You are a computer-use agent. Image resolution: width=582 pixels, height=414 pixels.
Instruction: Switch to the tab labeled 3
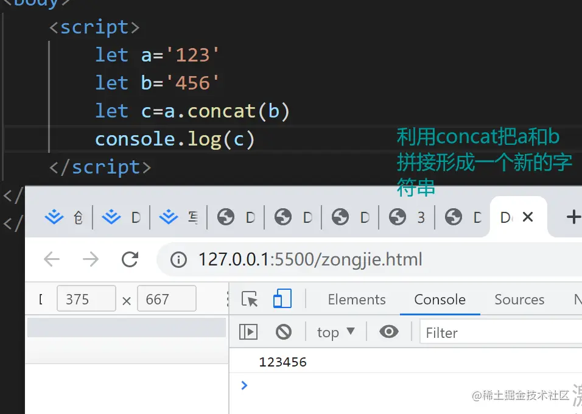pyautogui.click(x=407, y=217)
